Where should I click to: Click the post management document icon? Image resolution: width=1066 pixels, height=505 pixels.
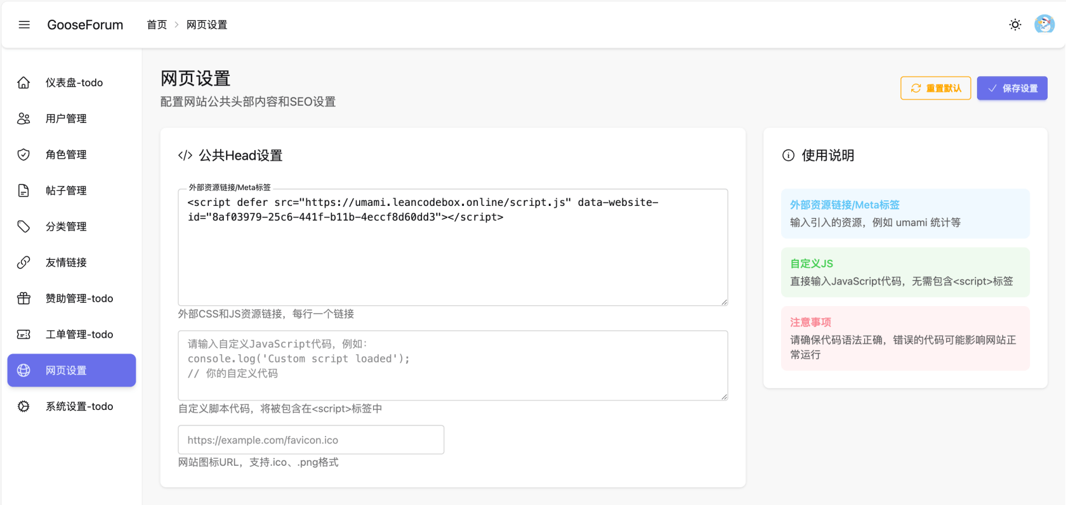point(23,191)
